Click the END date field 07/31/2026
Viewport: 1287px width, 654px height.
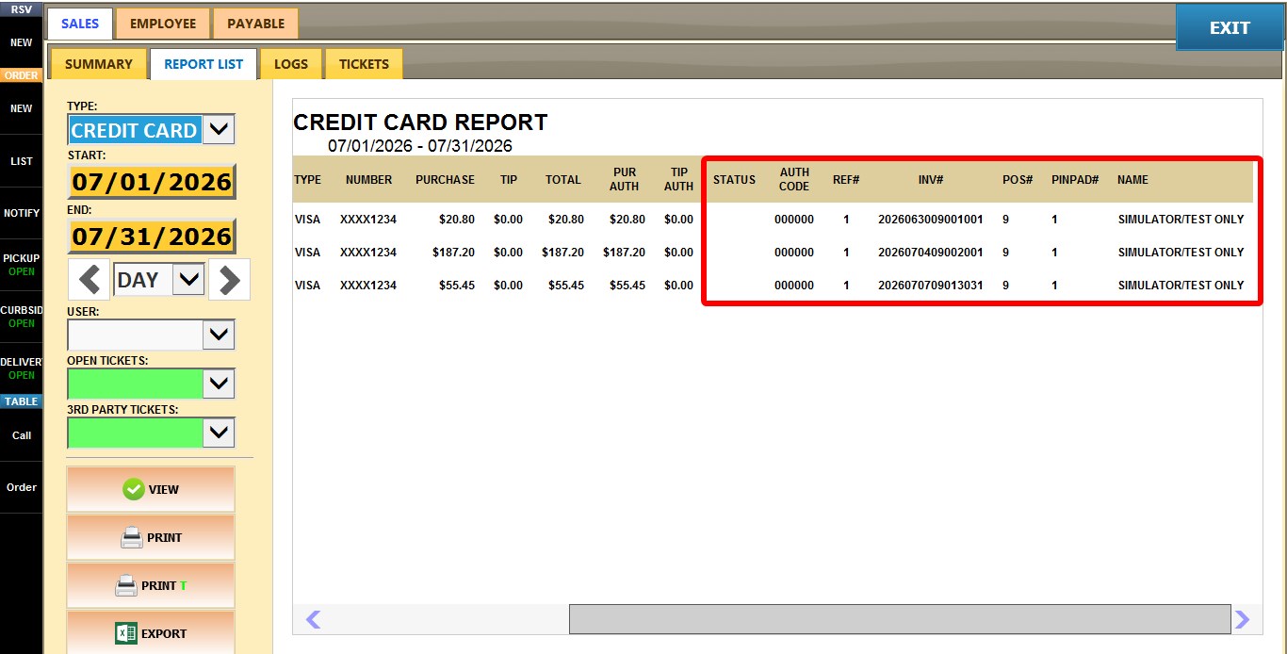pyautogui.click(x=152, y=236)
